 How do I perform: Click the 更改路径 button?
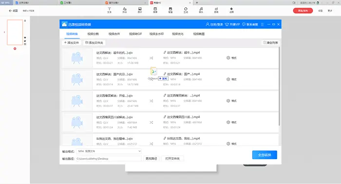click(152, 159)
